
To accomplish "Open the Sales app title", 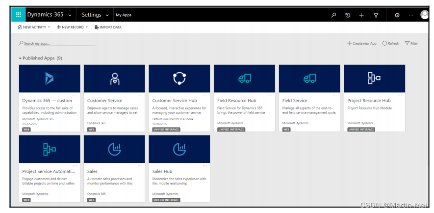I will pyautogui.click(x=92, y=171).
